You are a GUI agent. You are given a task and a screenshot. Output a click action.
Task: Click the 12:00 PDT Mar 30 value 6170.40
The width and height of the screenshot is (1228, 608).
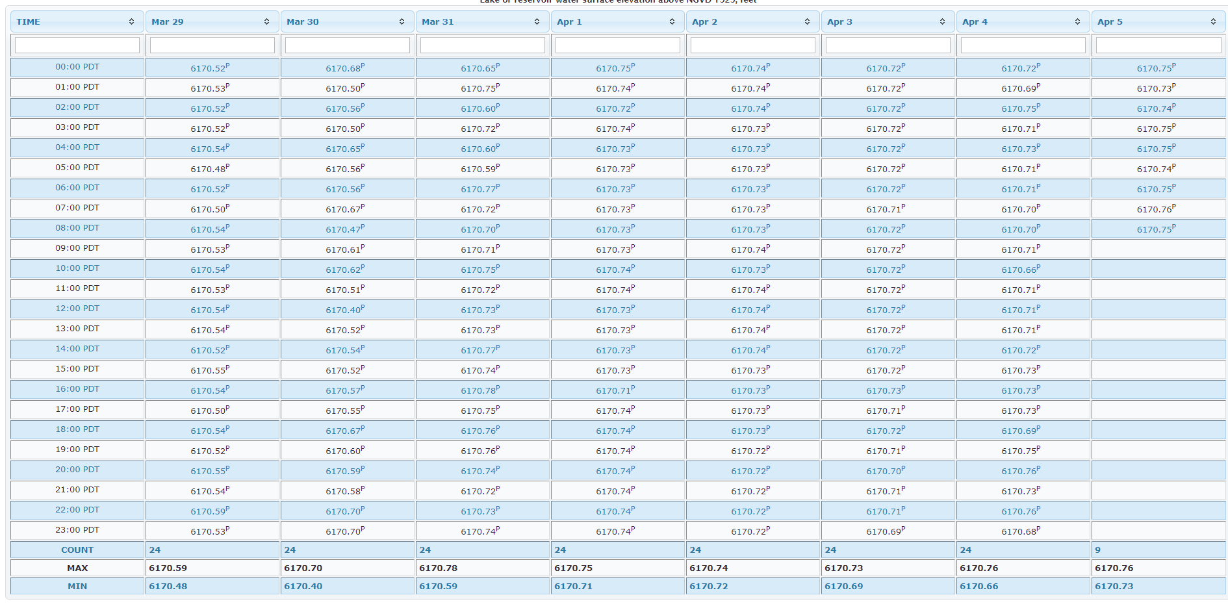coord(344,310)
